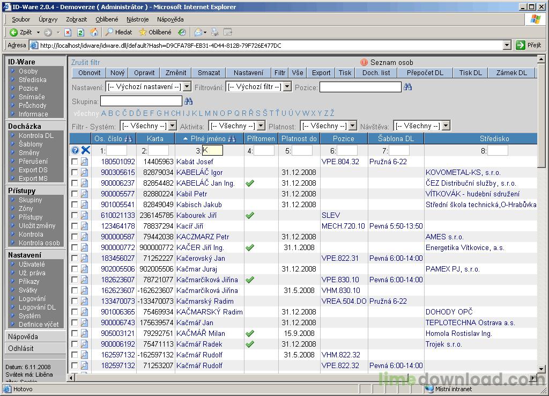549x396 pixels.
Task: Open the Nastavení dropdown
Action: (187, 87)
